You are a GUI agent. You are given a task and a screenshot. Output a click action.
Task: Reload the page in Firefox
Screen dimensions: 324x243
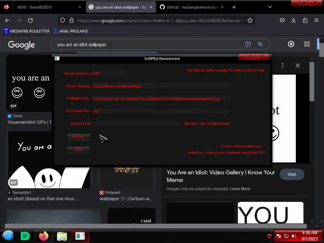(x=30, y=21)
